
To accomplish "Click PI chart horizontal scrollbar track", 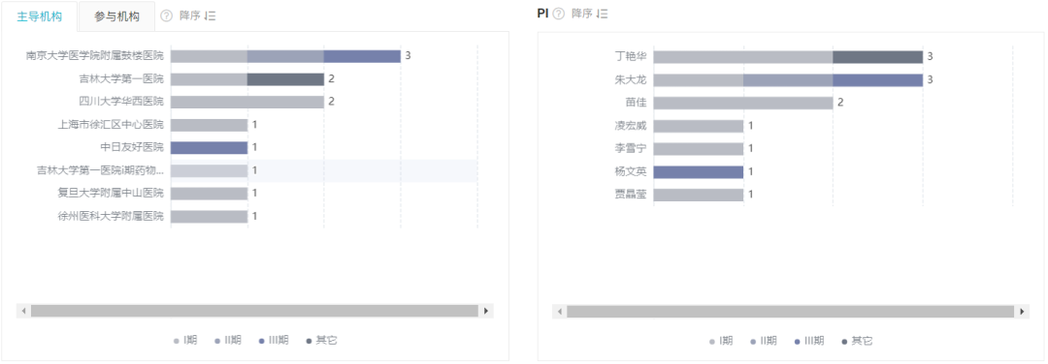I will (790, 312).
